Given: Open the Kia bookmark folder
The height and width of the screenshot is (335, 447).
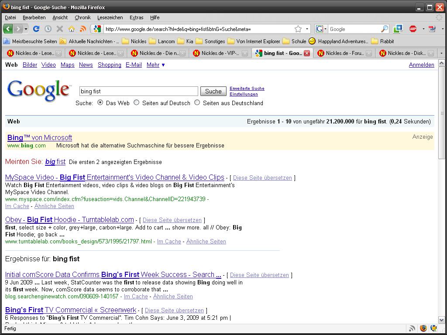Looking at the screenshot, I should [185, 41].
